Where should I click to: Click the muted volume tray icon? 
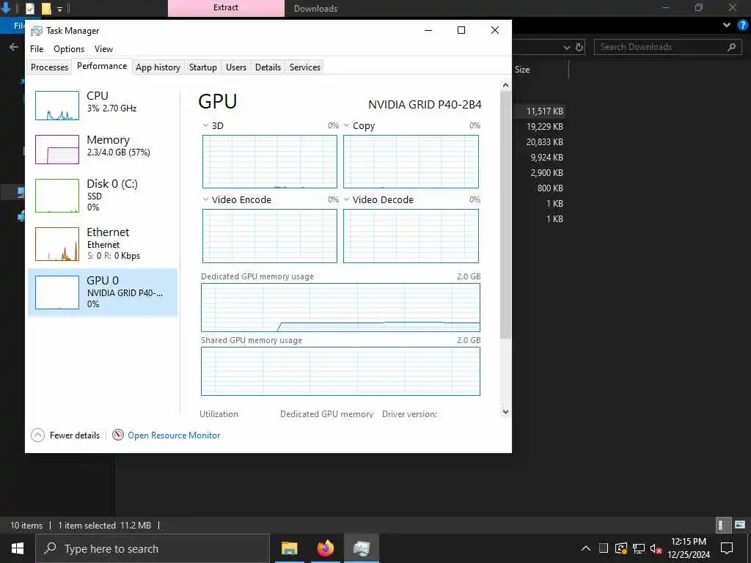click(656, 548)
